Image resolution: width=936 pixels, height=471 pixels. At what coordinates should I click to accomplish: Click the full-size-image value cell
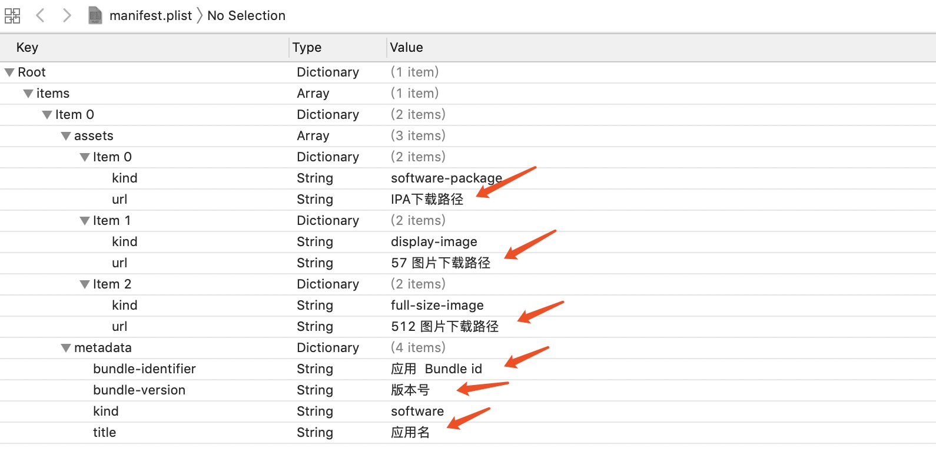click(x=437, y=306)
